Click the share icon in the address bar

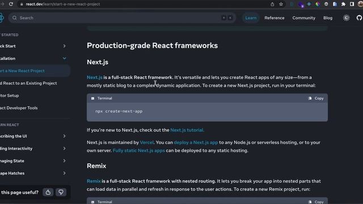pyautogui.click(x=272, y=4)
